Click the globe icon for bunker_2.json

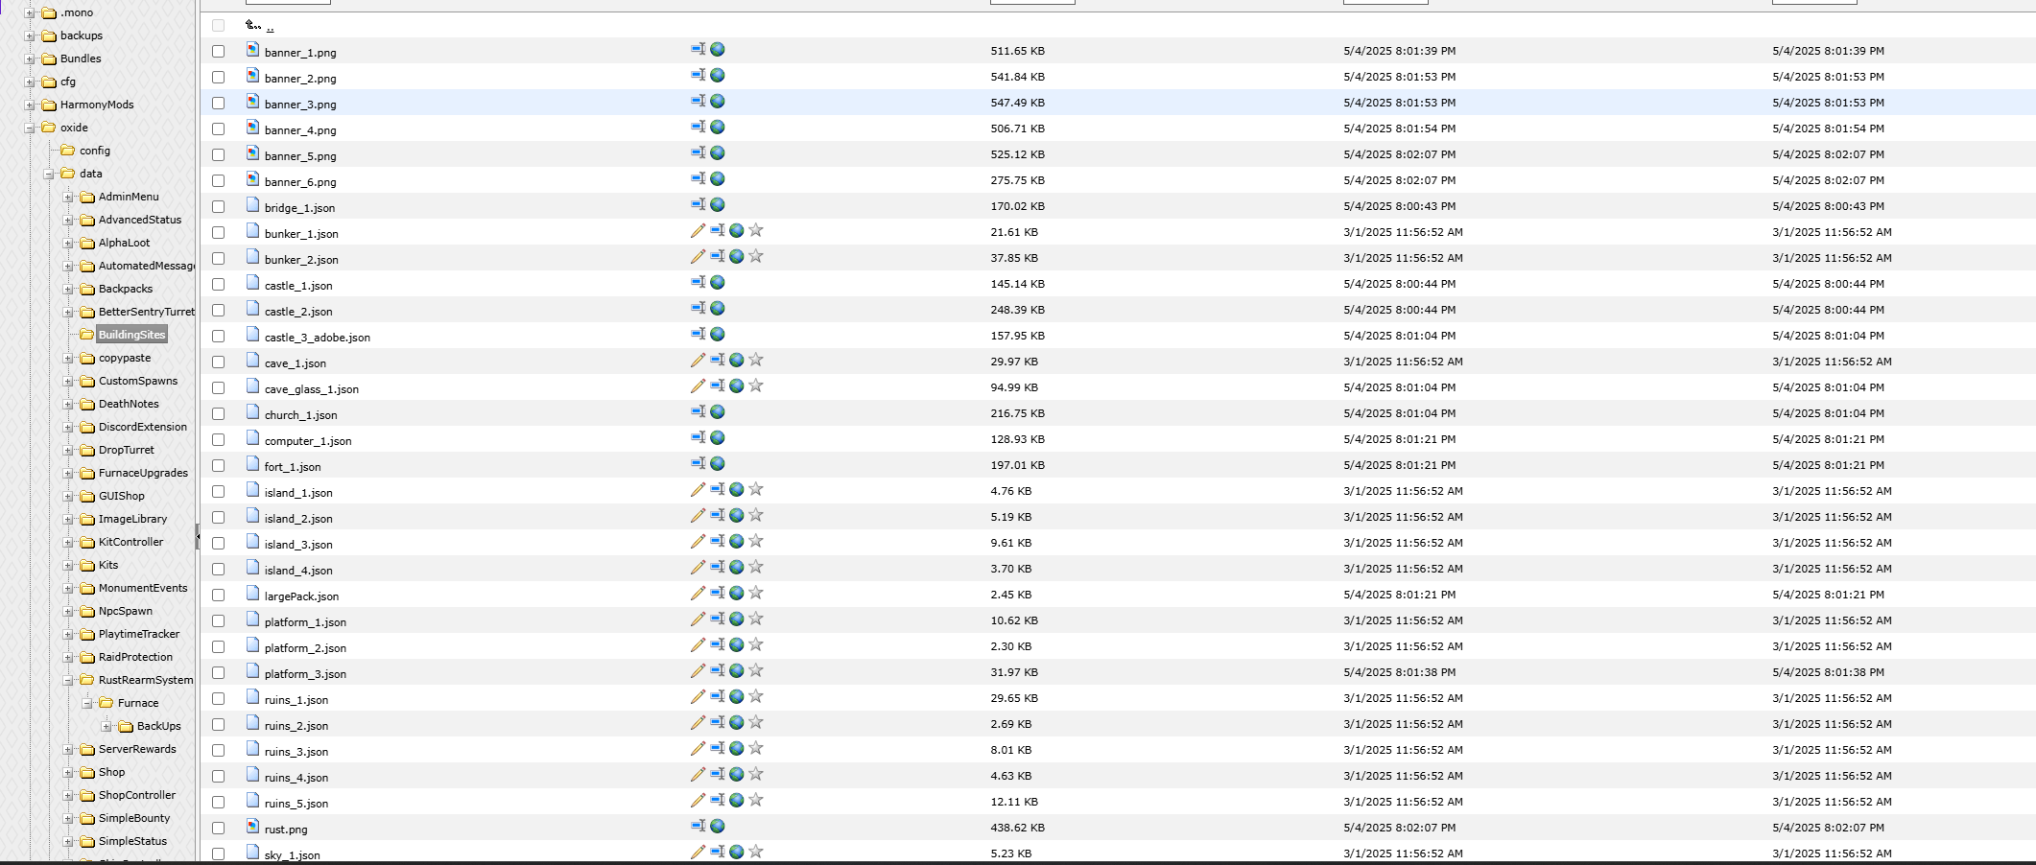736,256
